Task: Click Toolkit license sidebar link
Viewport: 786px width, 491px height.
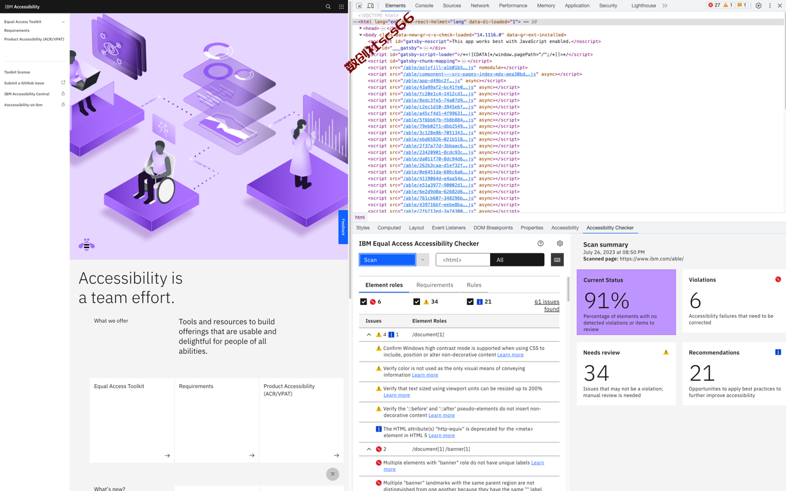Action: click(17, 72)
